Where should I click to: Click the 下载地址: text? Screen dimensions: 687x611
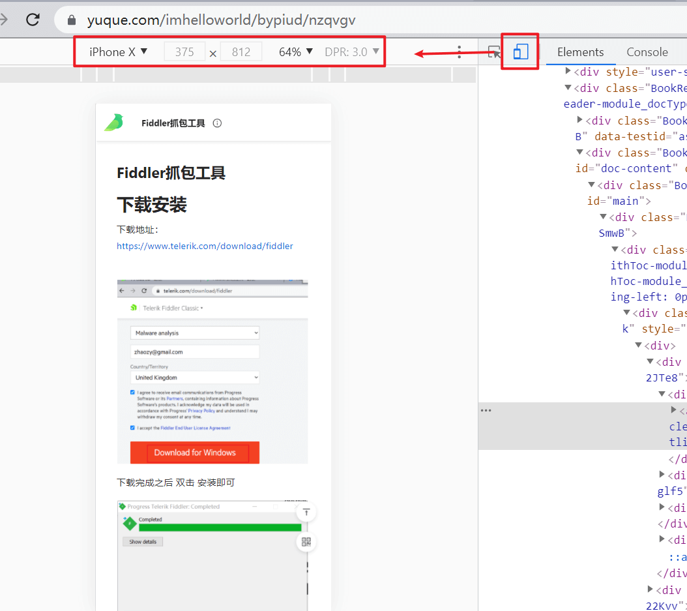tap(138, 230)
